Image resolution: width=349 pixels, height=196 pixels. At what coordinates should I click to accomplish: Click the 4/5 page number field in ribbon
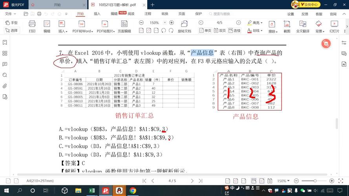219,23
